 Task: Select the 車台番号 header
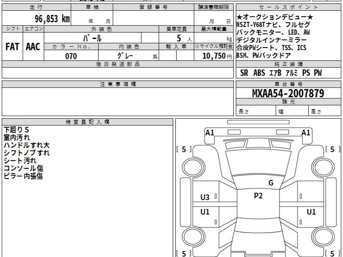point(288,84)
